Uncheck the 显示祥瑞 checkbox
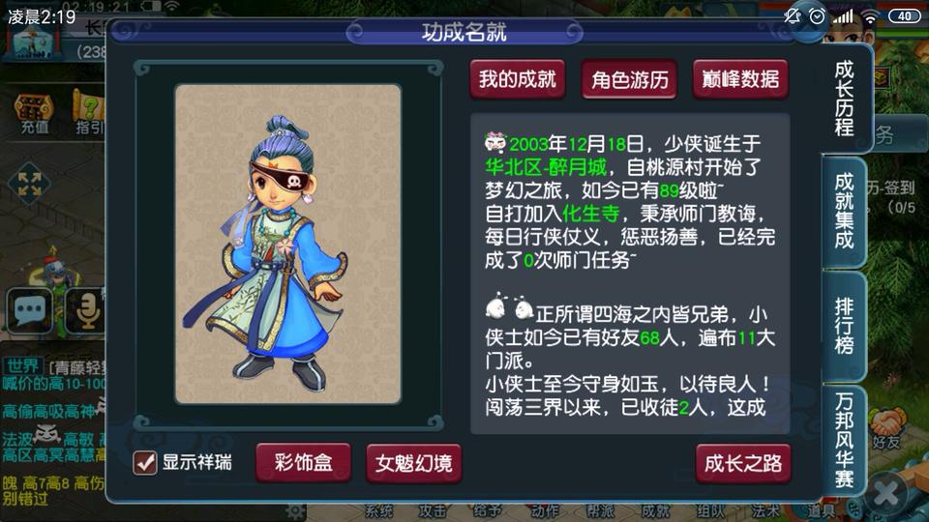The image size is (929, 522). tap(145, 463)
